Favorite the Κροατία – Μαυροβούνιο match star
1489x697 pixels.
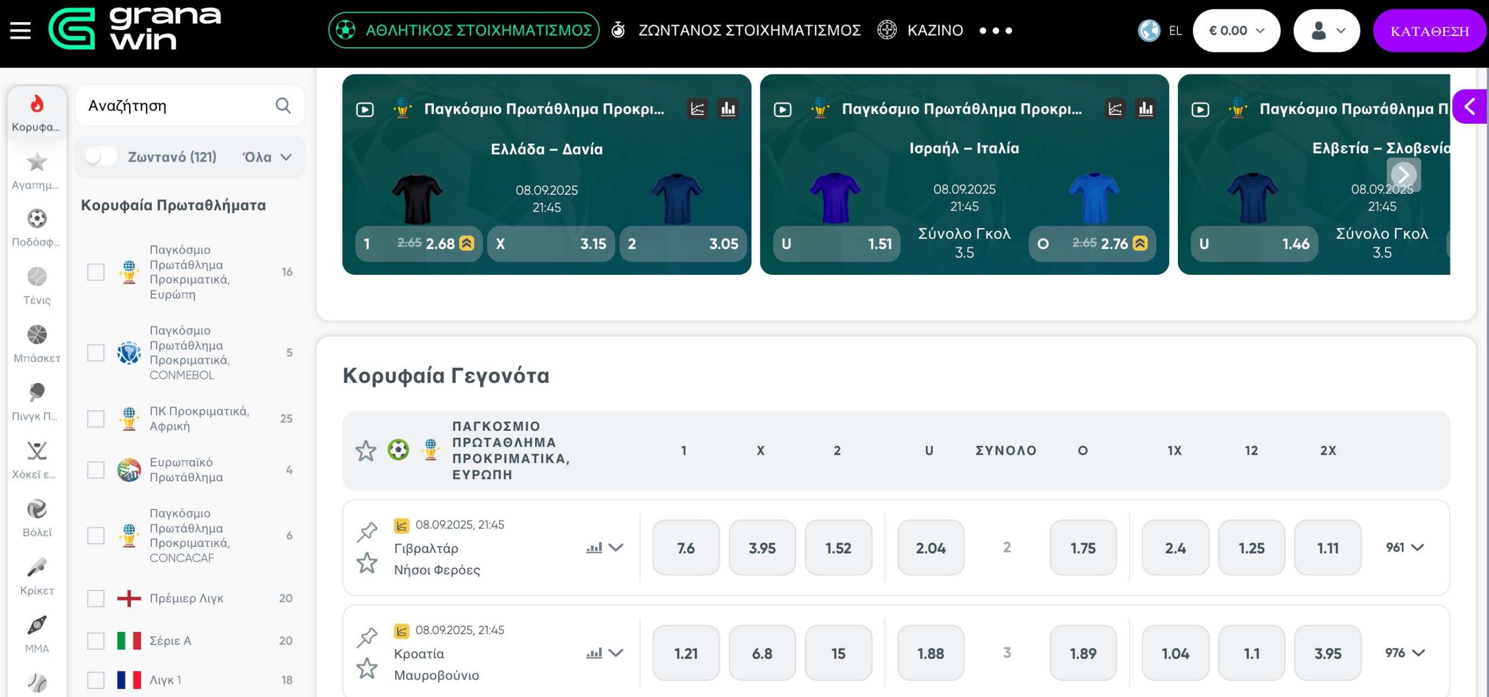coord(367,669)
